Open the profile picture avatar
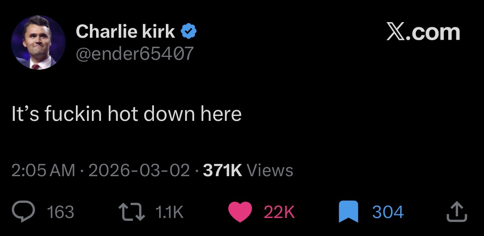Screen dimensions: 484x236 (39, 43)
